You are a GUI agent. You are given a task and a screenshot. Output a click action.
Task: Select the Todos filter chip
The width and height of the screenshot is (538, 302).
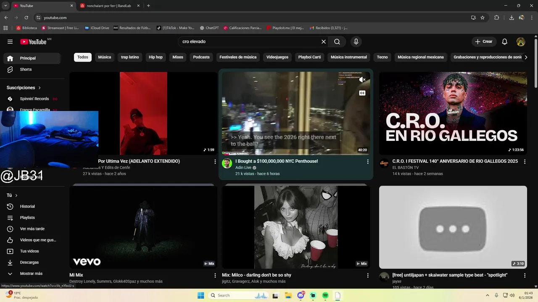[83, 57]
